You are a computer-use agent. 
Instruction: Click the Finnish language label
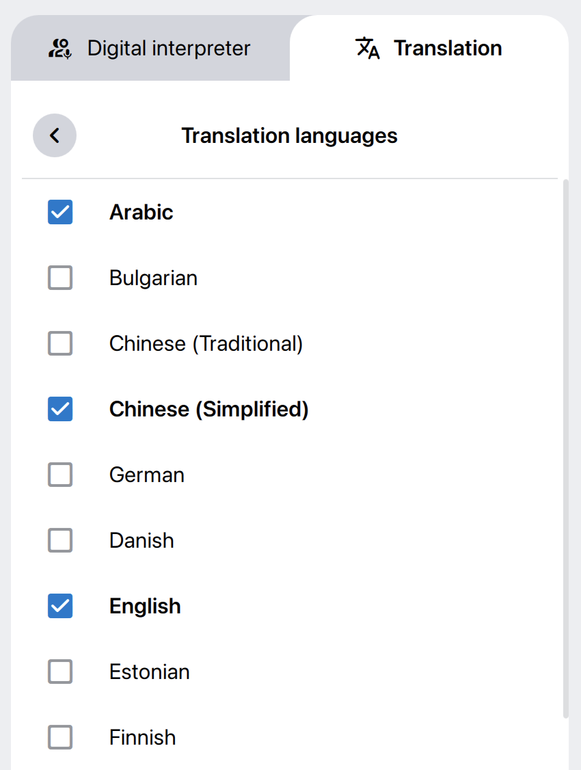(x=143, y=737)
